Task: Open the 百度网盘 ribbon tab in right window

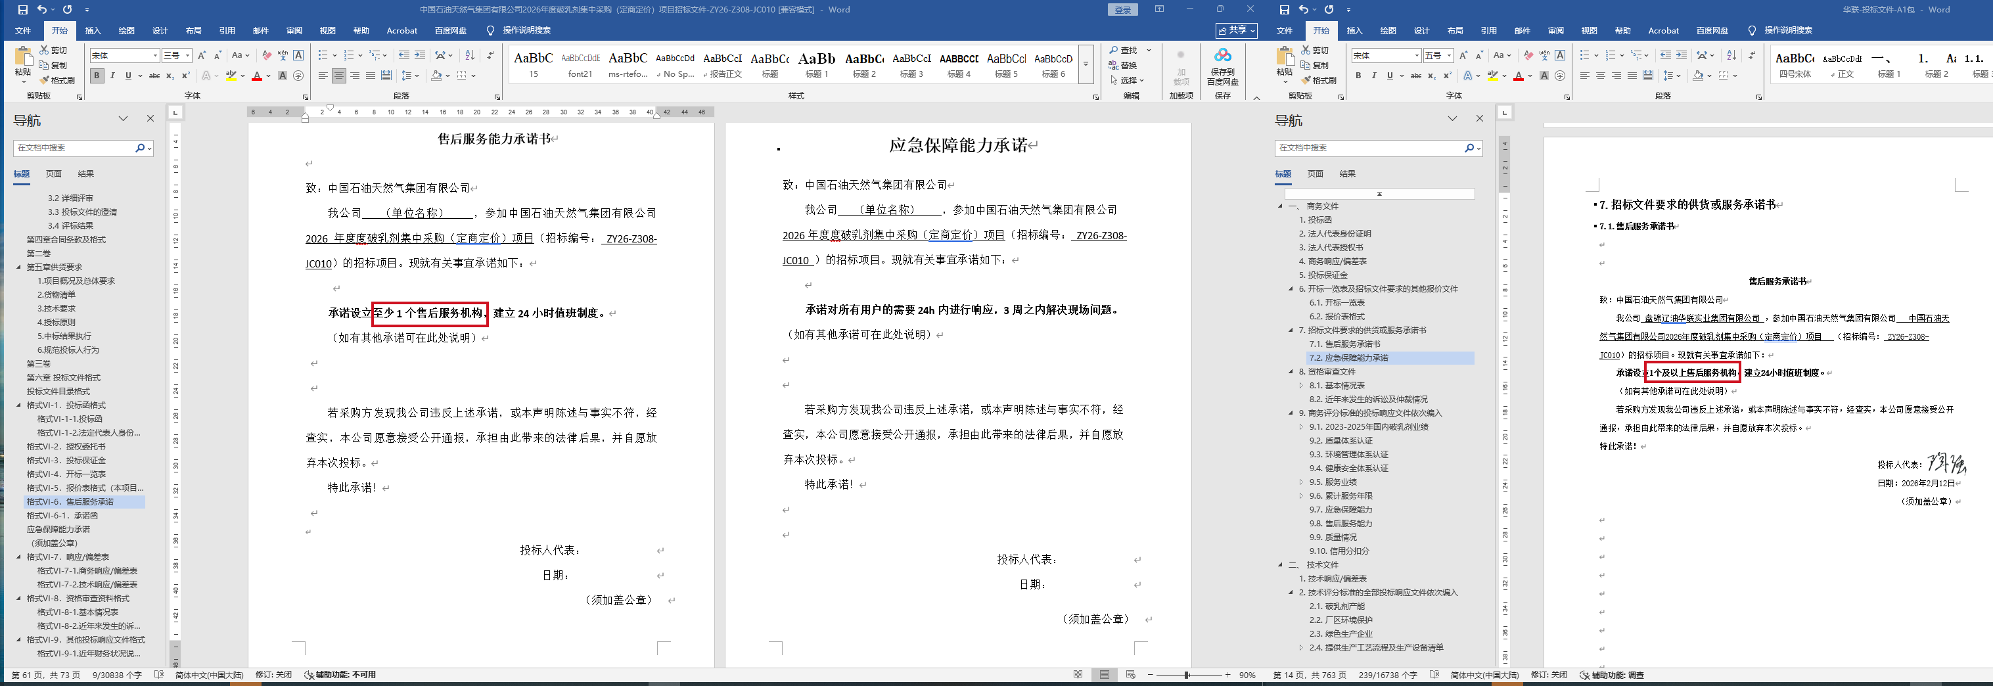Action: (1711, 31)
